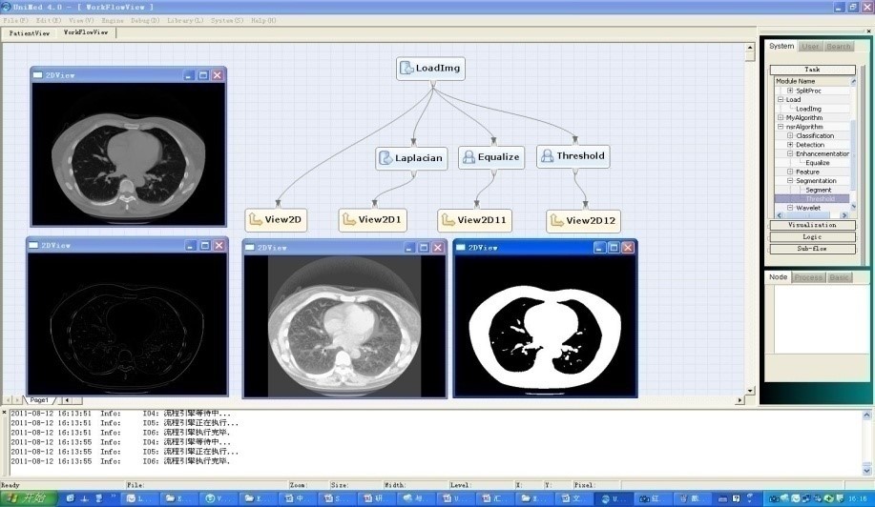The height and width of the screenshot is (507, 875).
Task: Click the View2D output node icon
Action: coord(255,220)
